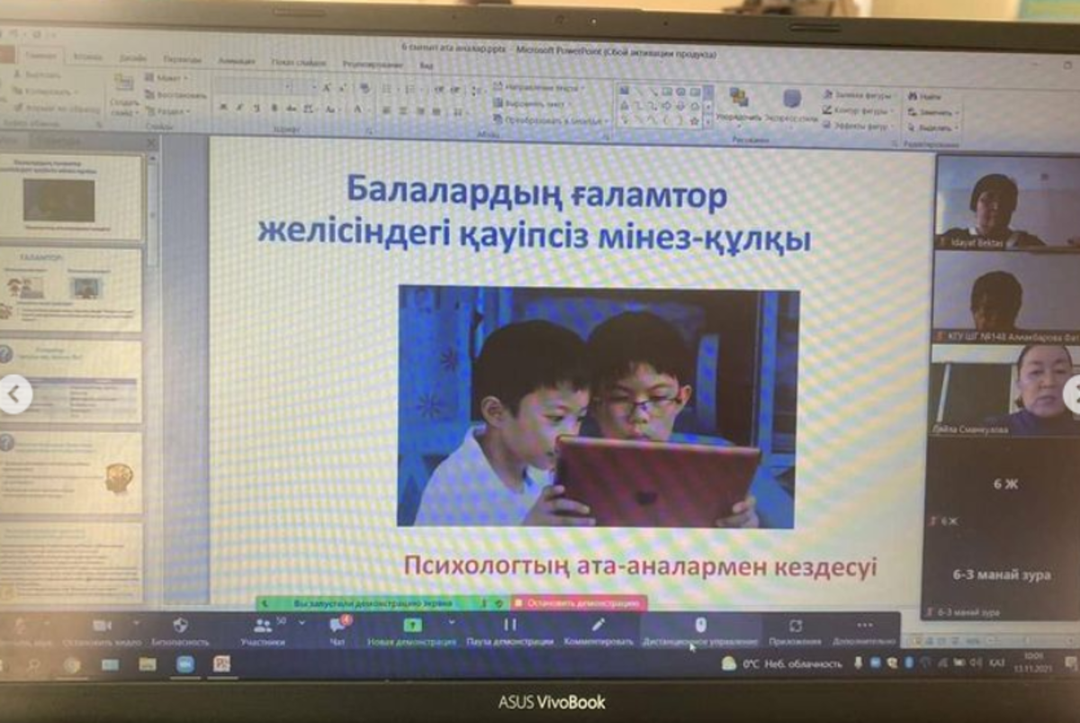Expand the arrow next to New Share
This screenshot has width=1080, height=723.
[451, 623]
